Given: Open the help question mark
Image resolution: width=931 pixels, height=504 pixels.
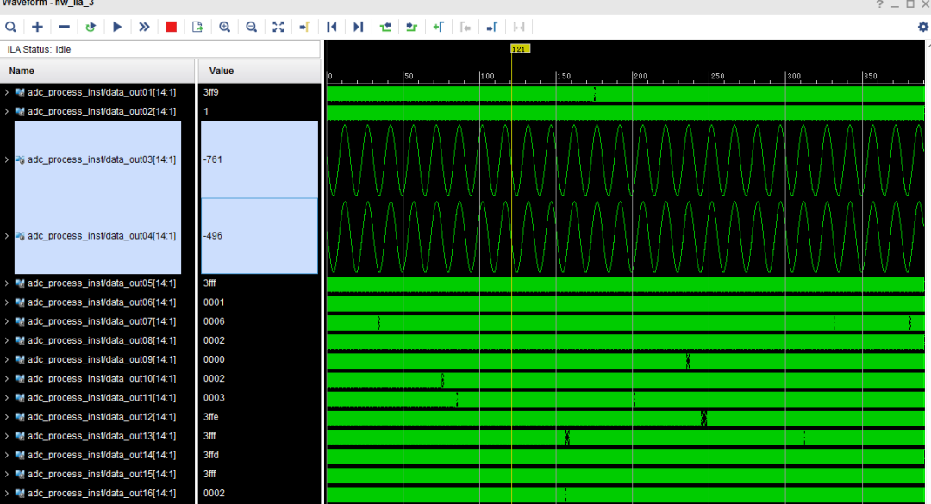Looking at the screenshot, I should 879,4.
